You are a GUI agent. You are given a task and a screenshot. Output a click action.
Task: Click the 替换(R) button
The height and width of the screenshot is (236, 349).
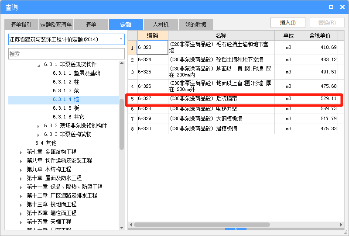[x=327, y=23]
